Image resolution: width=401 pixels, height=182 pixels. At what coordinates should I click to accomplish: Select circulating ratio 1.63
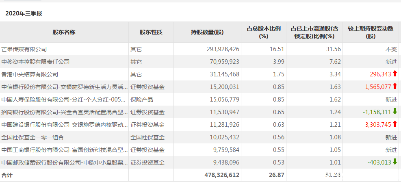pos(336,87)
